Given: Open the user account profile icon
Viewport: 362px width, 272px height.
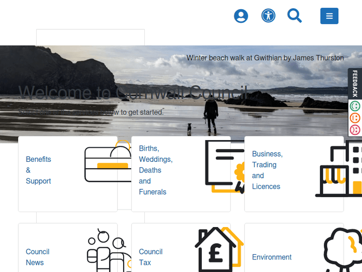Looking at the screenshot, I should click(241, 16).
